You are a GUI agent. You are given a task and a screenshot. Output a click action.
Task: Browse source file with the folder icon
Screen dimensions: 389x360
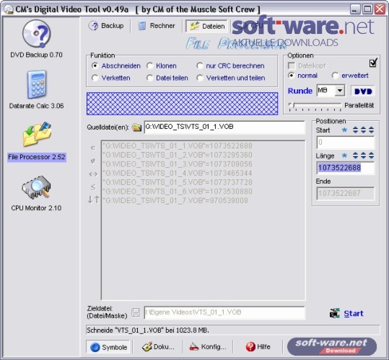136,127
